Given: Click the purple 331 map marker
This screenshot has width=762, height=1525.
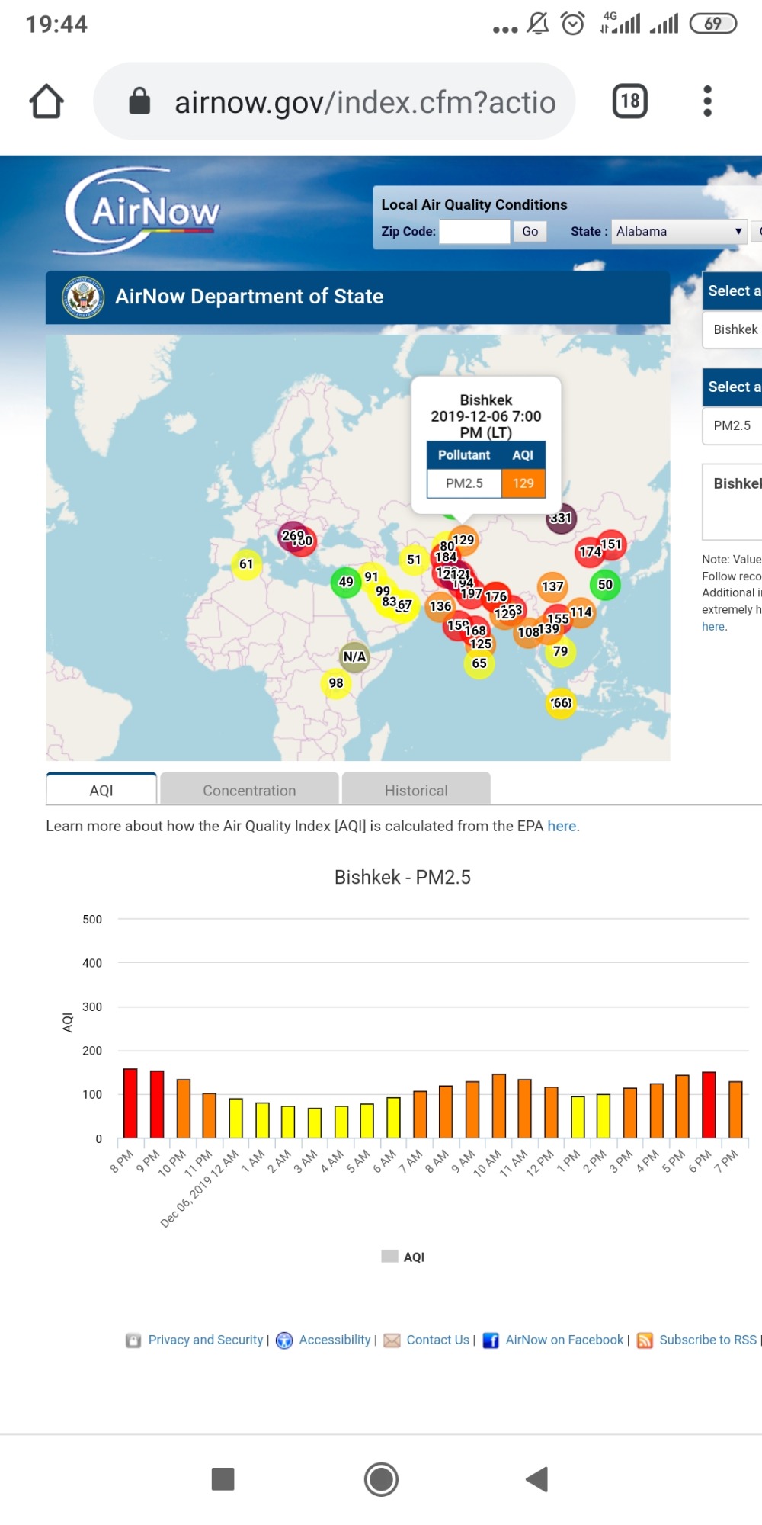Looking at the screenshot, I should [x=561, y=518].
